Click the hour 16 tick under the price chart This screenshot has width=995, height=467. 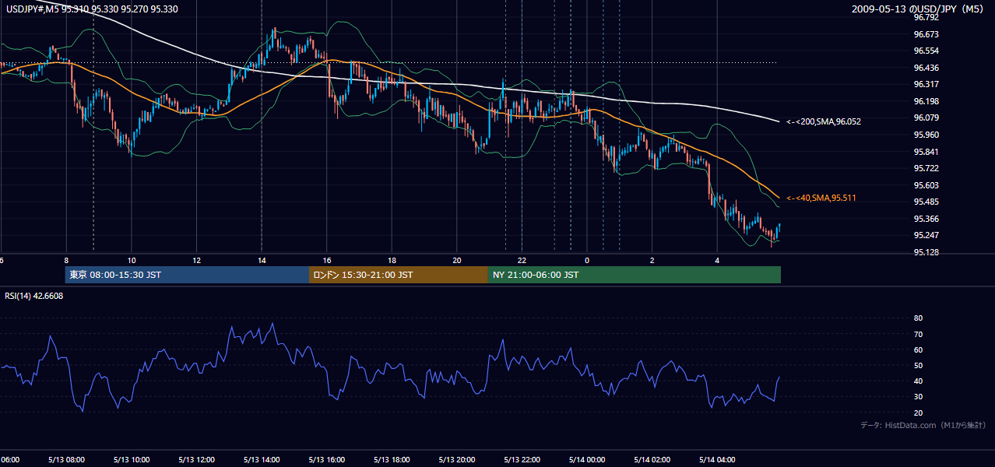327,260
